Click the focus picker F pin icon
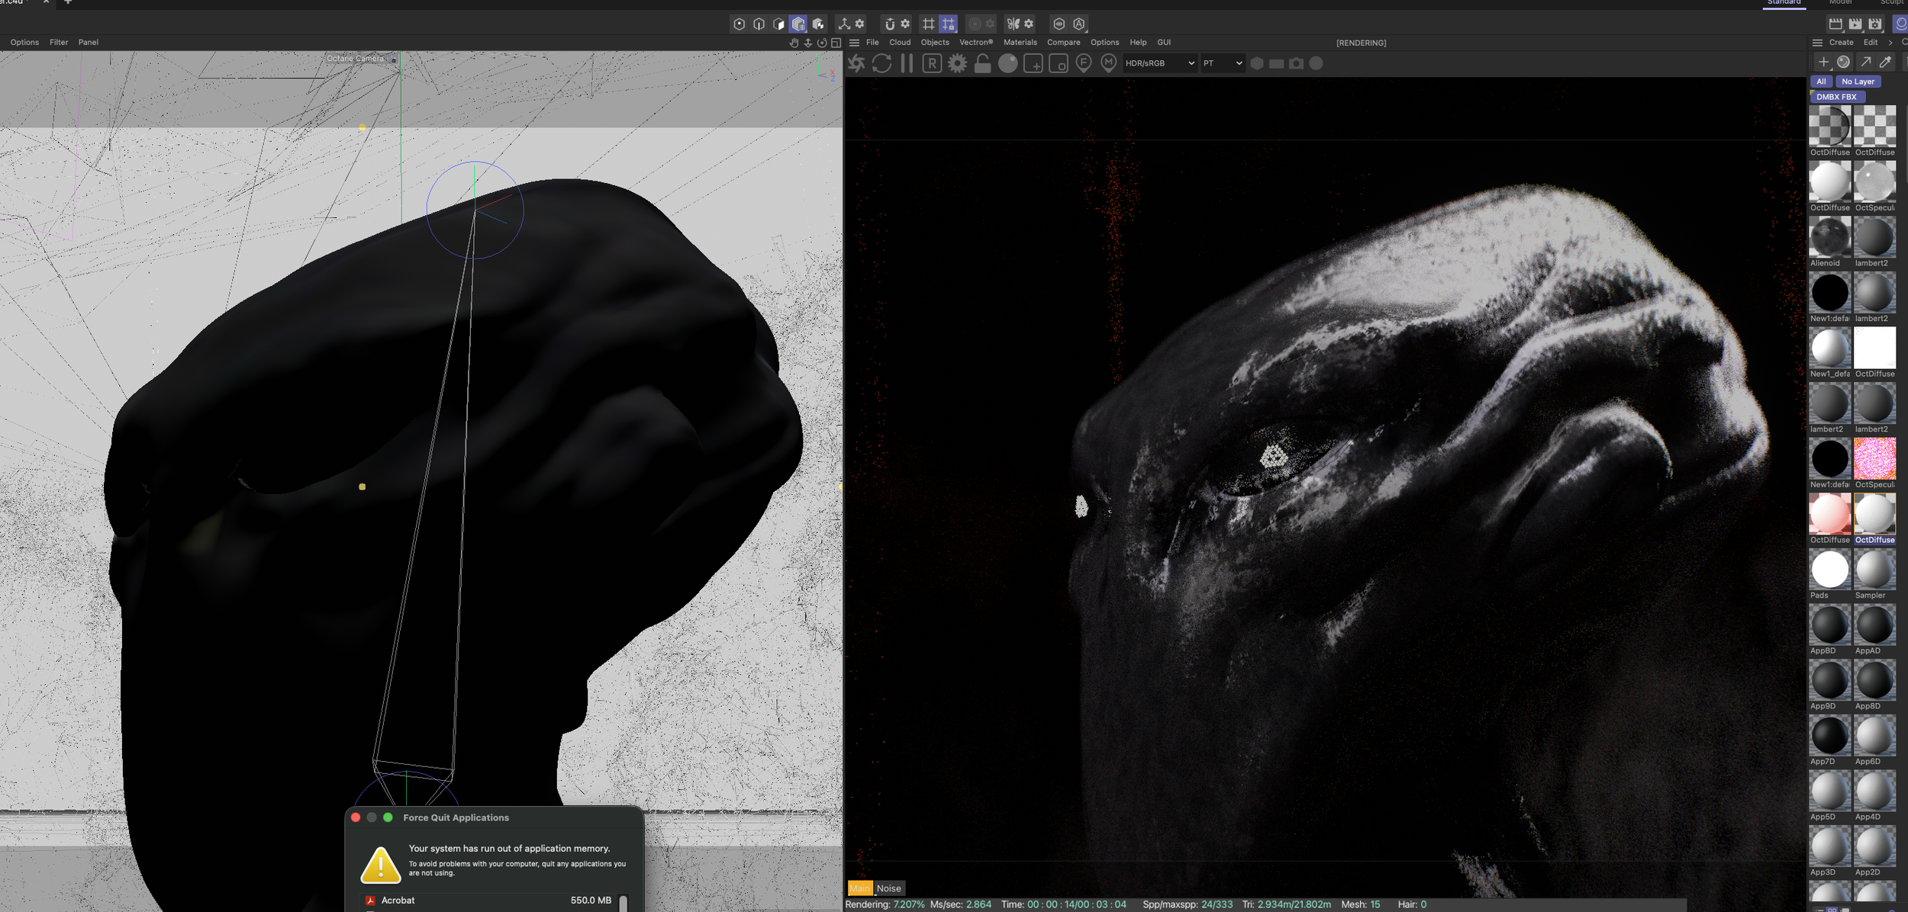Screen dimensions: 1908x912 tap(1084, 63)
